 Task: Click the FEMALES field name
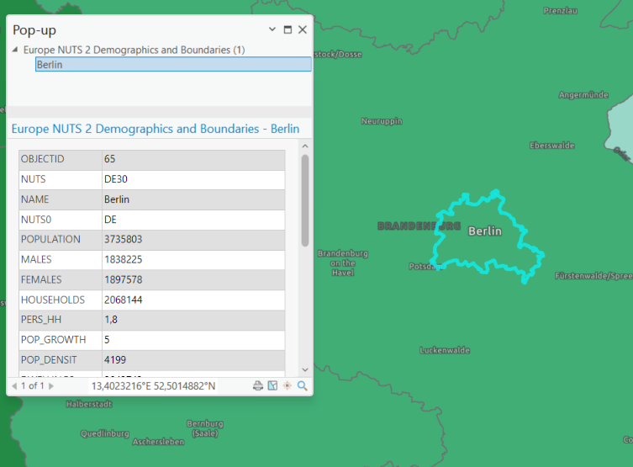[41, 279]
